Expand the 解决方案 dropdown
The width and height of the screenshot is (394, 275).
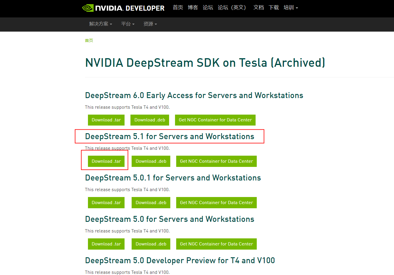pos(100,24)
